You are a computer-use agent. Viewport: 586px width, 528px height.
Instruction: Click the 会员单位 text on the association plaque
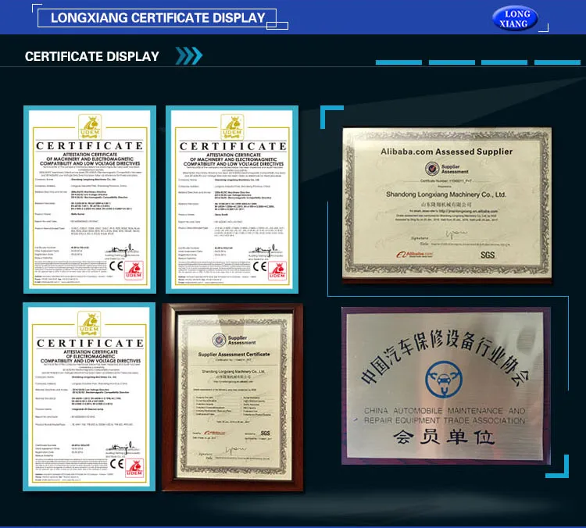444,437
